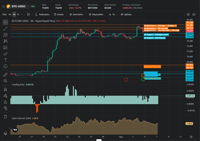Image resolution: width=200 pixels, height=141 pixels.
Task: Select the 4h timeframe
Action: tap(14, 14)
